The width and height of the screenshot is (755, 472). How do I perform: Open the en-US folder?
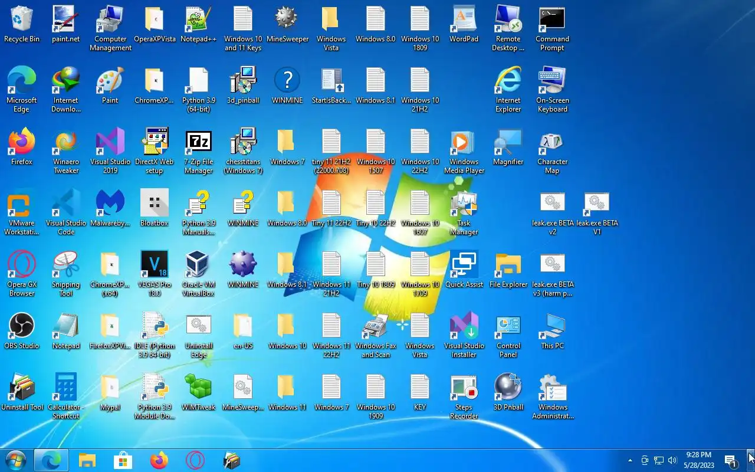(x=243, y=332)
